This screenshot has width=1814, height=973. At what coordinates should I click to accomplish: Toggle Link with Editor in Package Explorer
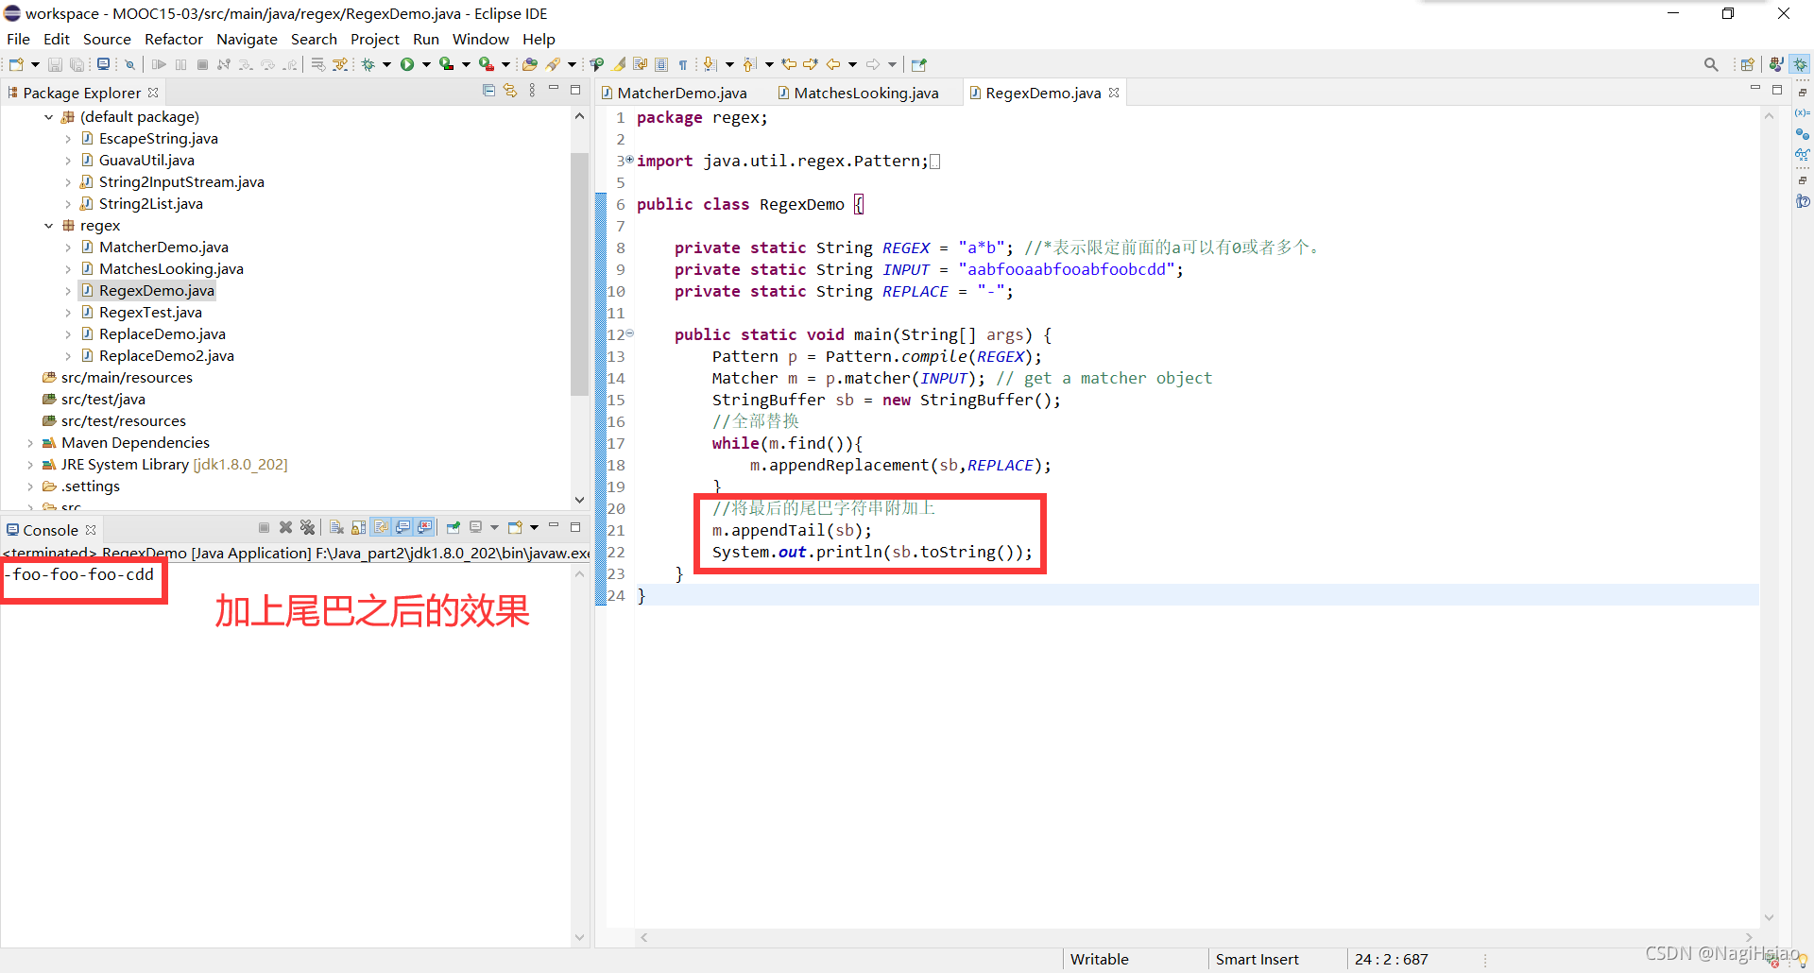[x=510, y=91]
